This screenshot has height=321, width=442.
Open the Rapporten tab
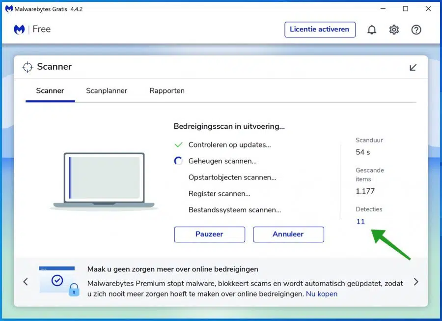(x=167, y=91)
